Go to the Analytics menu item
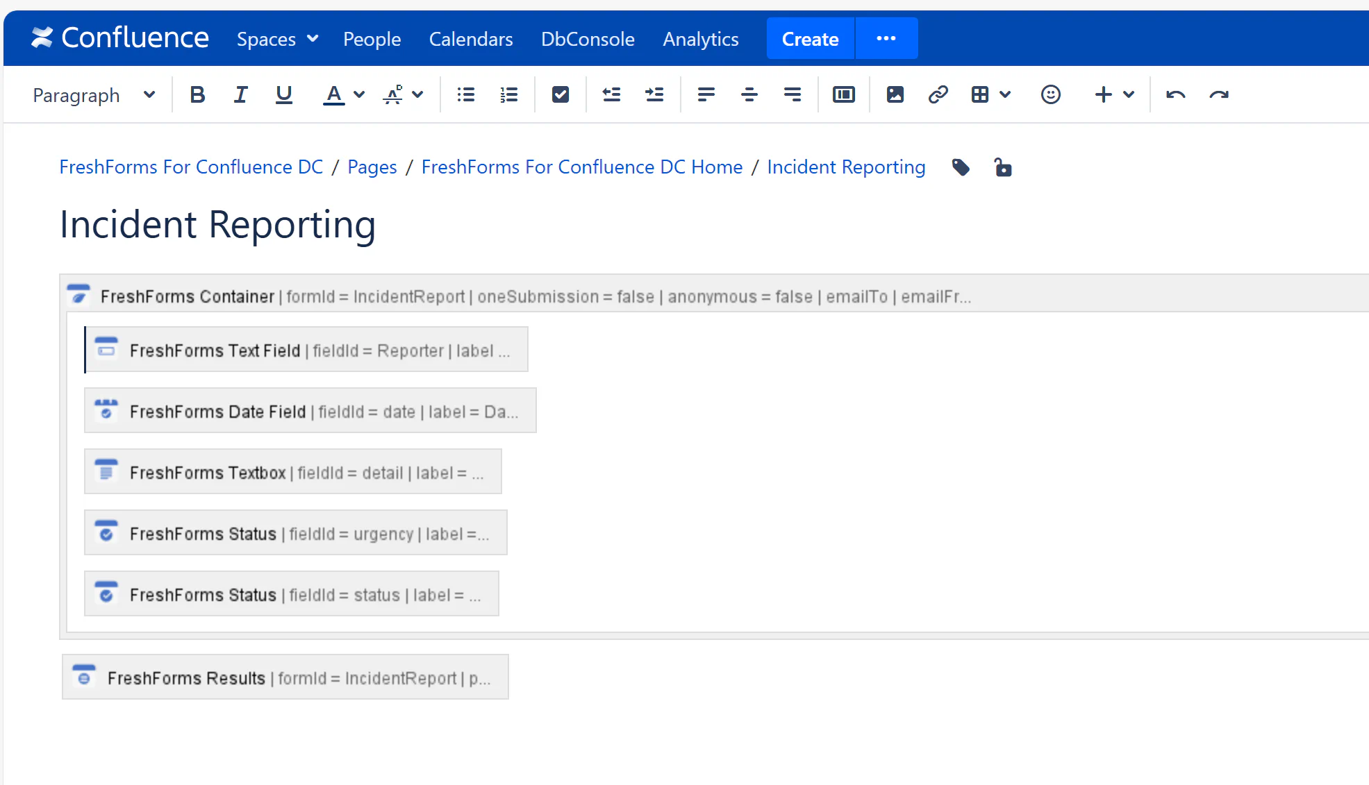 click(x=700, y=39)
